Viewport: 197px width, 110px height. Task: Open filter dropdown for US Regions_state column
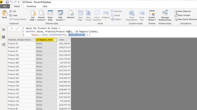(55, 40)
